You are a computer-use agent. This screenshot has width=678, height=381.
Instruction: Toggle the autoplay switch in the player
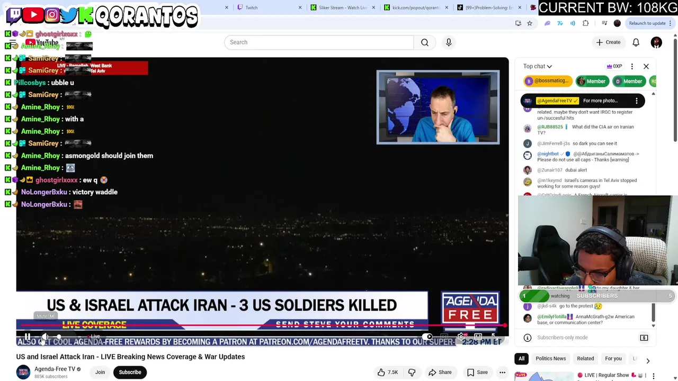(429, 337)
